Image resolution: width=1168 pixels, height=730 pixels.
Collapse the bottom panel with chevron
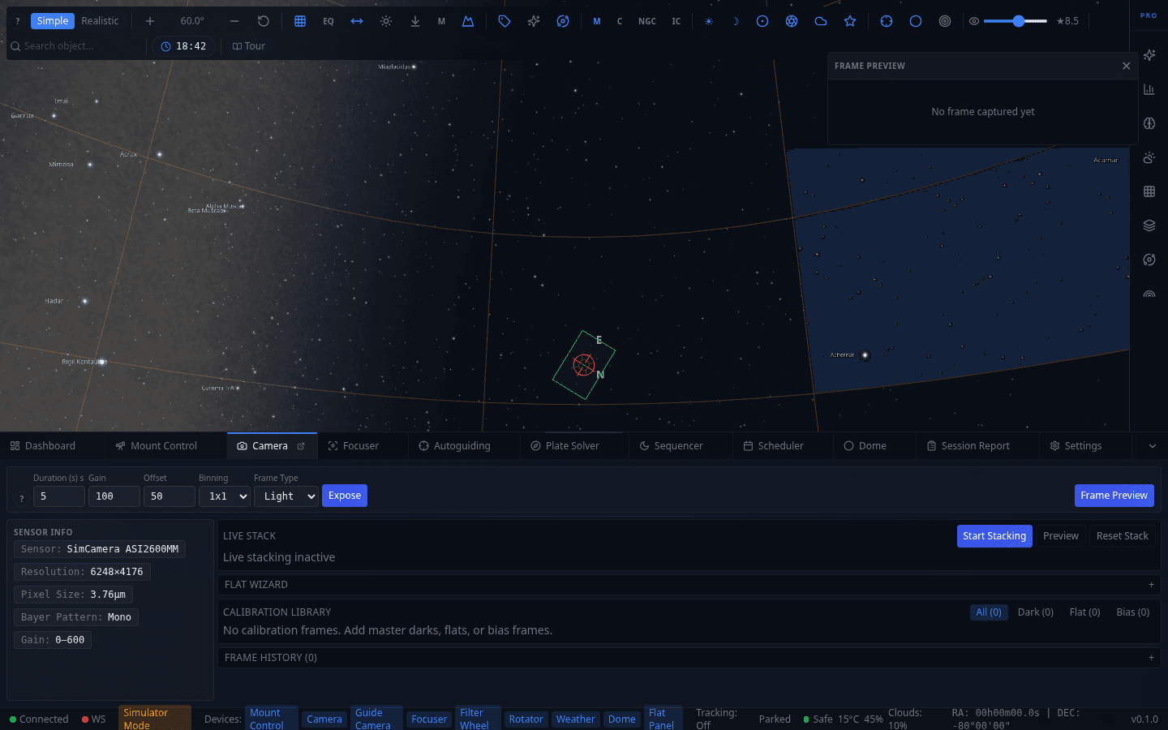1153,446
